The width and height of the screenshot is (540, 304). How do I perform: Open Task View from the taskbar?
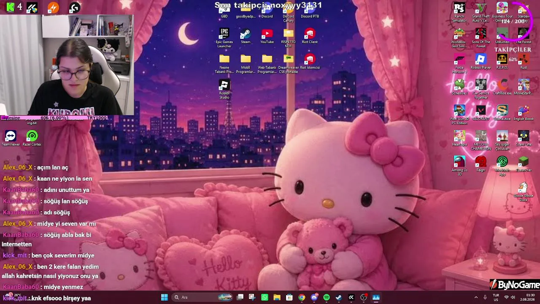pos(240,297)
